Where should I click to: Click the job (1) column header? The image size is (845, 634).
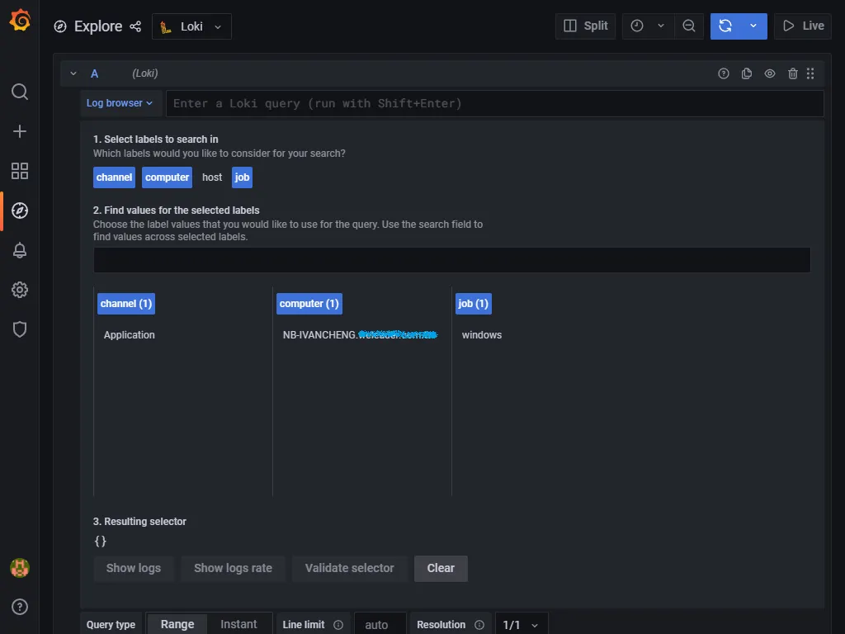pos(473,304)
